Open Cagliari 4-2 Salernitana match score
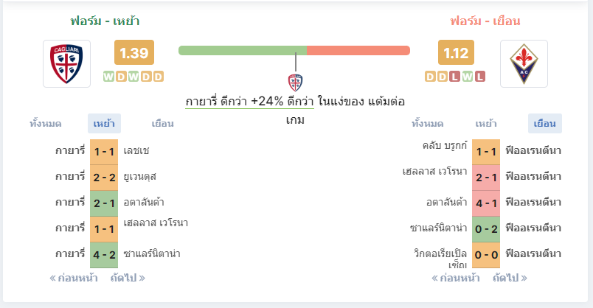Viewport: 593px width, 308px height. click(104, 255)
